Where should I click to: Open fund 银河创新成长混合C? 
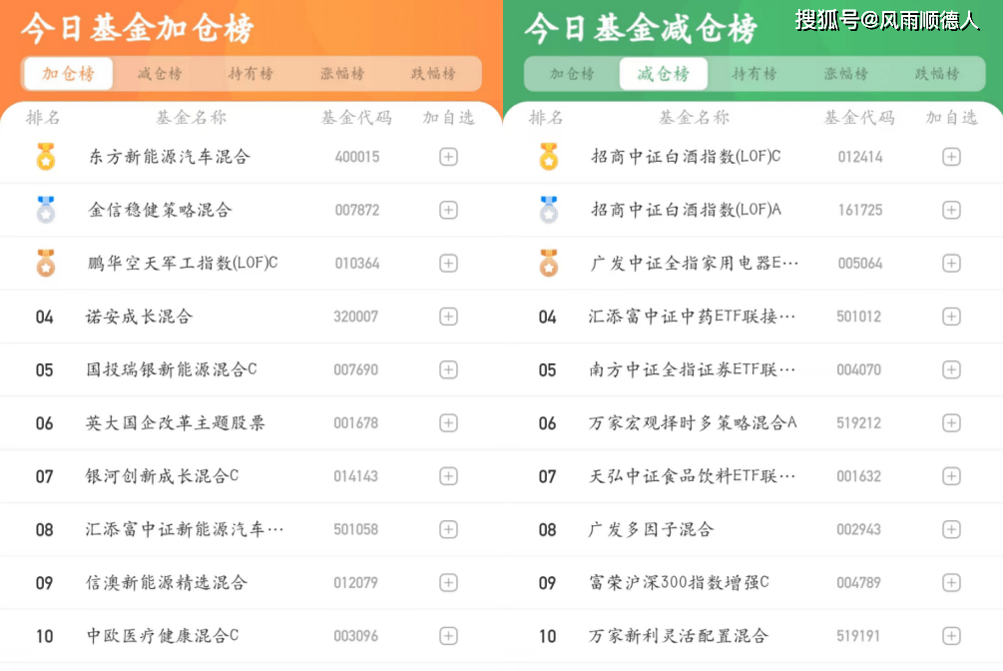[x=163, y=475]
